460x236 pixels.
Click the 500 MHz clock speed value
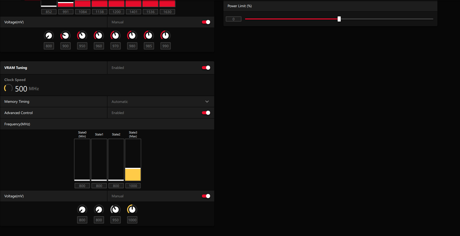click(27, 89)
